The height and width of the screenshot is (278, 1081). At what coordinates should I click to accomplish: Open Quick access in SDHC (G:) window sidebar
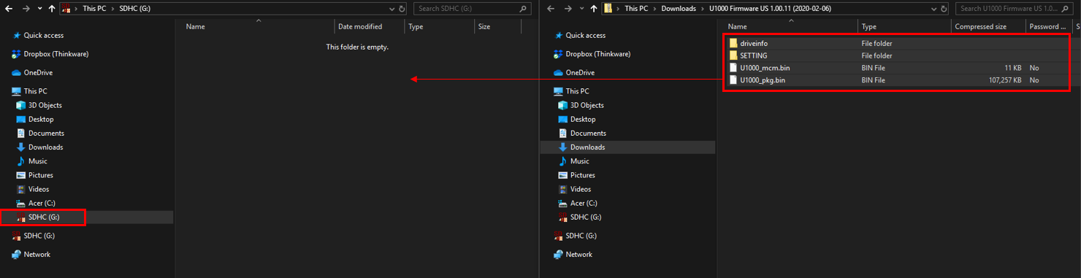(x=43, y=35)
